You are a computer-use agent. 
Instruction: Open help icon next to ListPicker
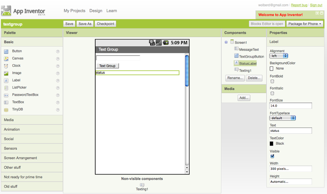click(58, 88)
